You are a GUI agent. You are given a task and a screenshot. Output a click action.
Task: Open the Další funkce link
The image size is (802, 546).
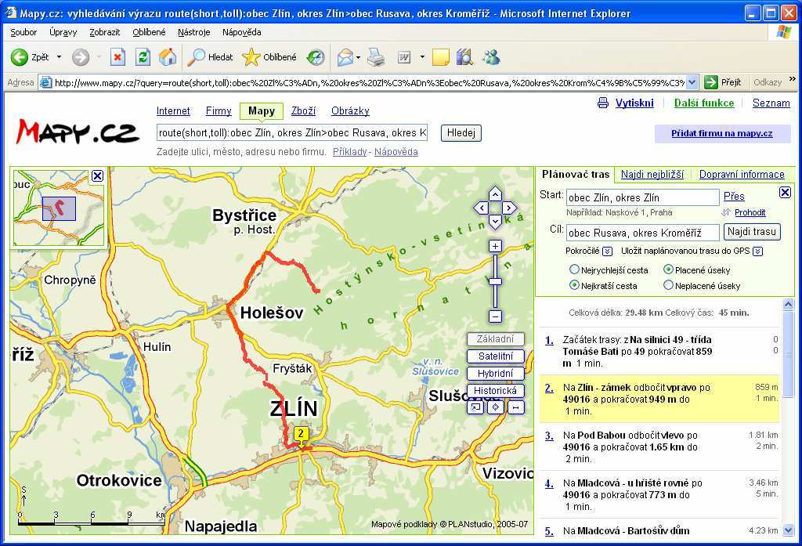[x=704, y=103]
